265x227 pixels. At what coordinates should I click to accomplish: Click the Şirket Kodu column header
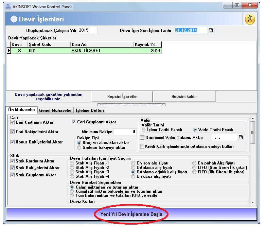(x=49, y=45)
